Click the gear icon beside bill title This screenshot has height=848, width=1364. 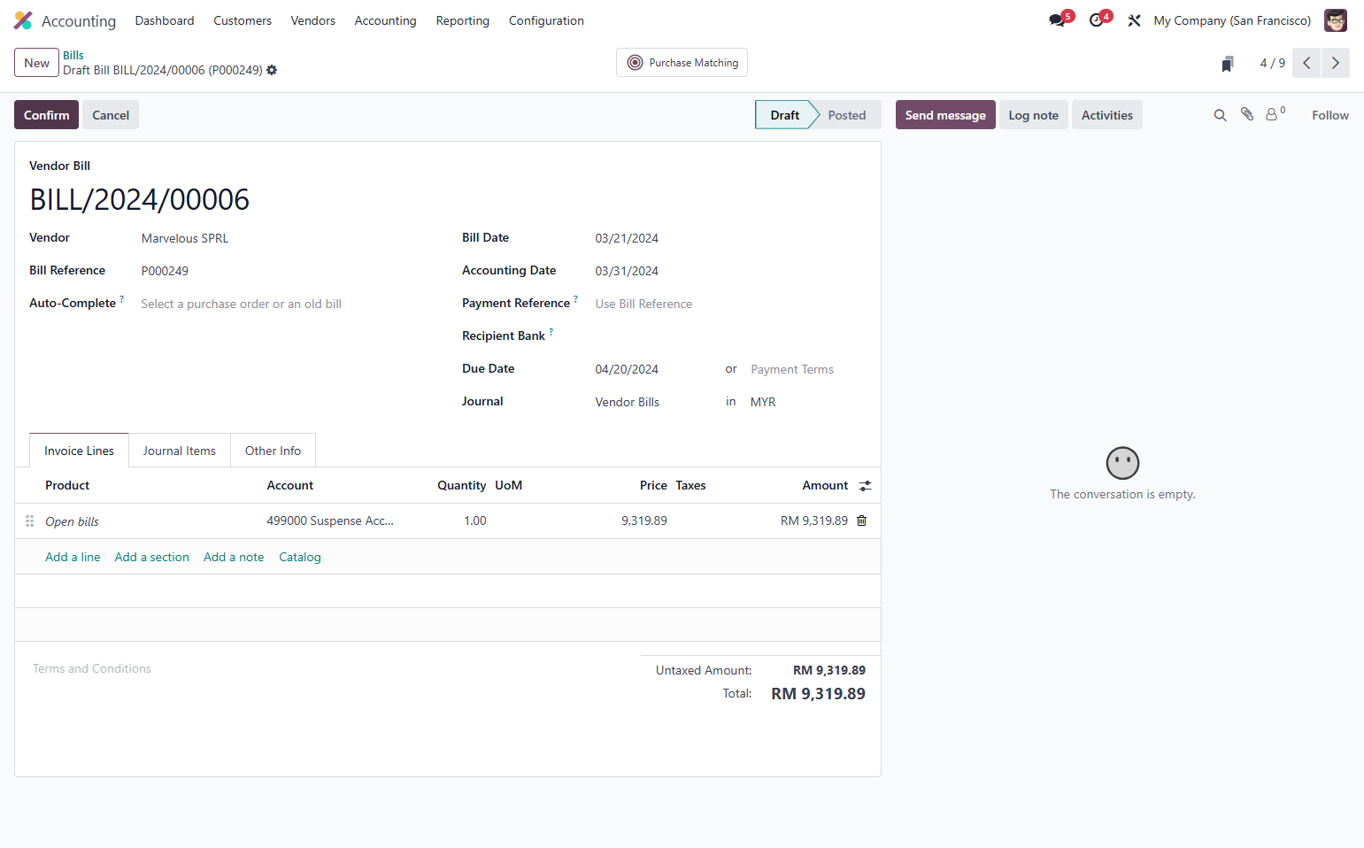(x=272, y=70)
